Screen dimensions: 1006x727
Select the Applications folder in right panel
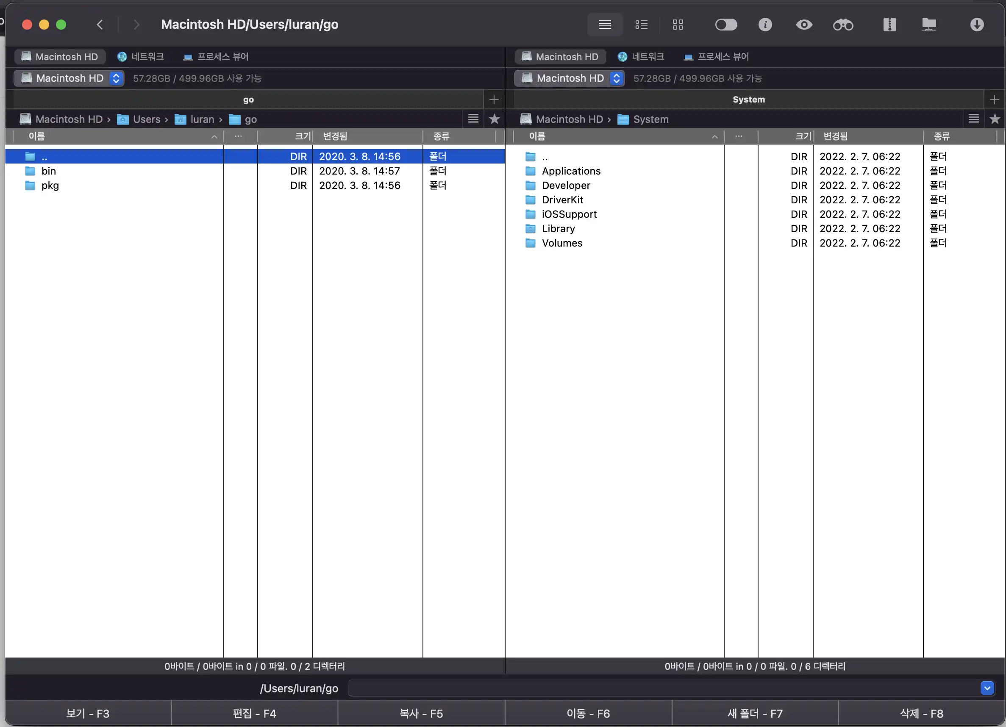(571, 171)
